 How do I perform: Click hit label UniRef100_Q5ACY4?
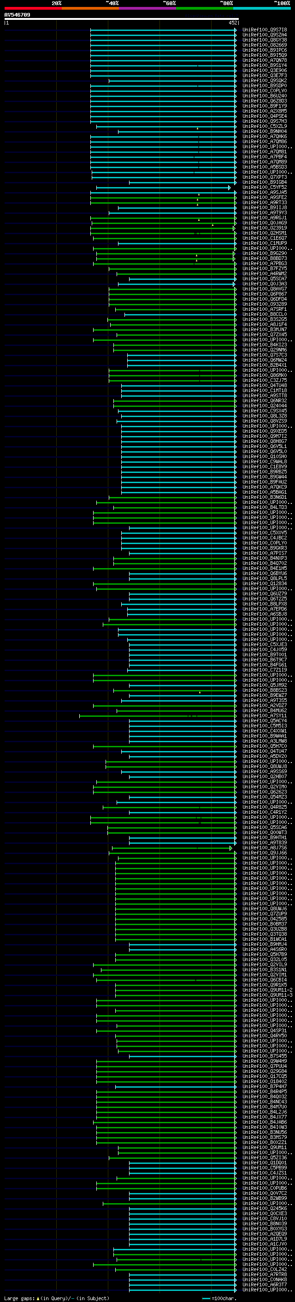[265, 721]
